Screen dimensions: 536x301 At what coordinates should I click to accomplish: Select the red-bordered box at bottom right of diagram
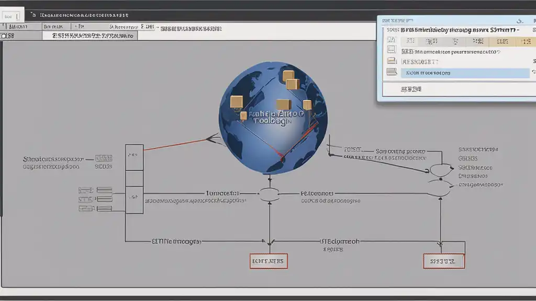pyautogui.click(x=444, y=261)
